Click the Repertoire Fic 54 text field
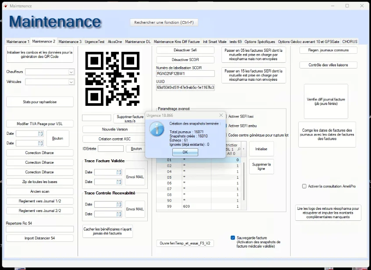 click(x=39, y=229)
